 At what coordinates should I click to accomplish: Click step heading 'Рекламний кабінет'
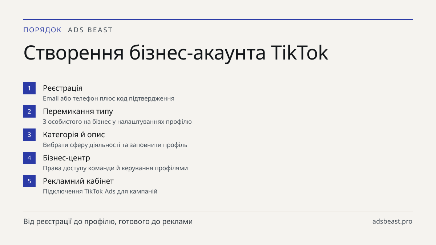[x=78, y=181]
